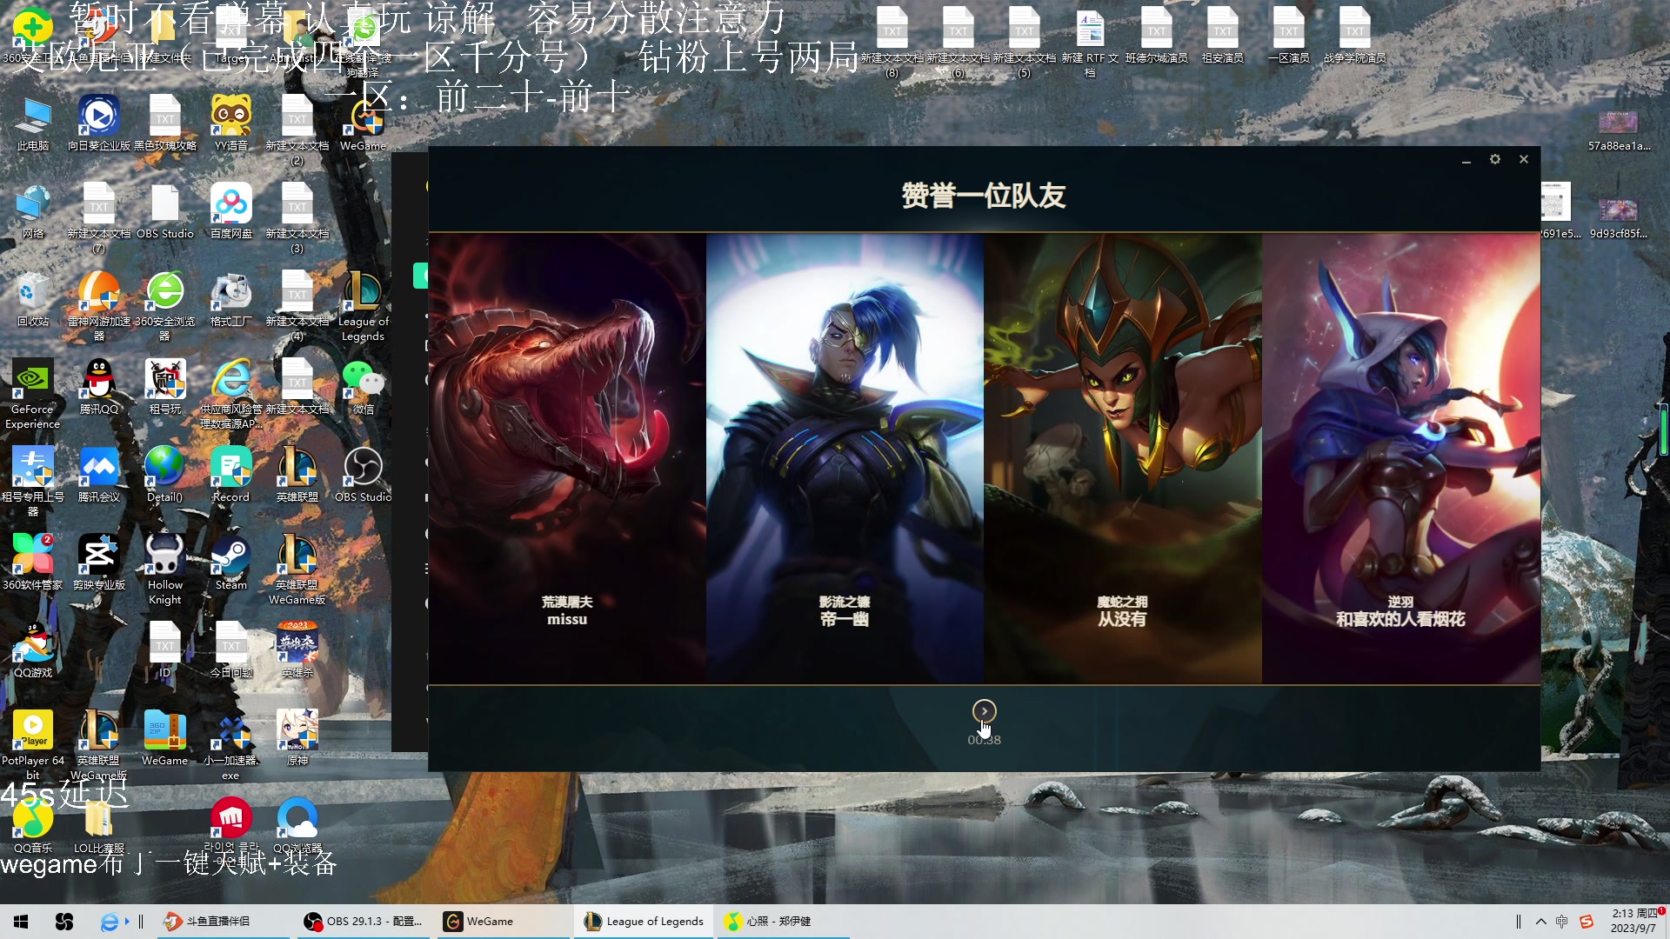
Task: Open the Record desktop shortcut
Action: [x=231, y=475]
